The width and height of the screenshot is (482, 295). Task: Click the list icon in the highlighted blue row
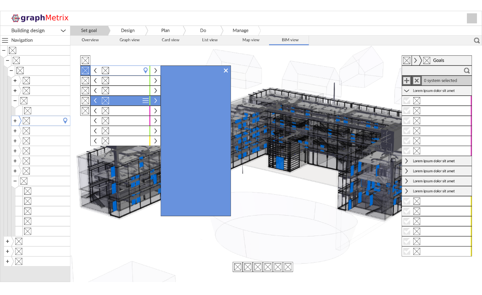(145, 101)
